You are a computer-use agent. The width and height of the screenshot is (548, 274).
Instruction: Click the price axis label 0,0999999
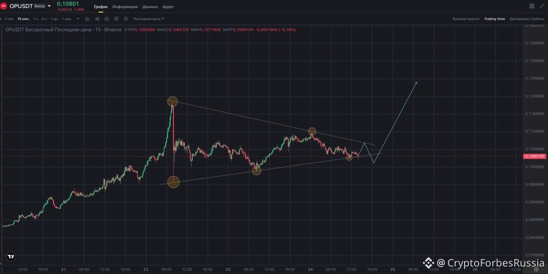[x=534, y=185]
